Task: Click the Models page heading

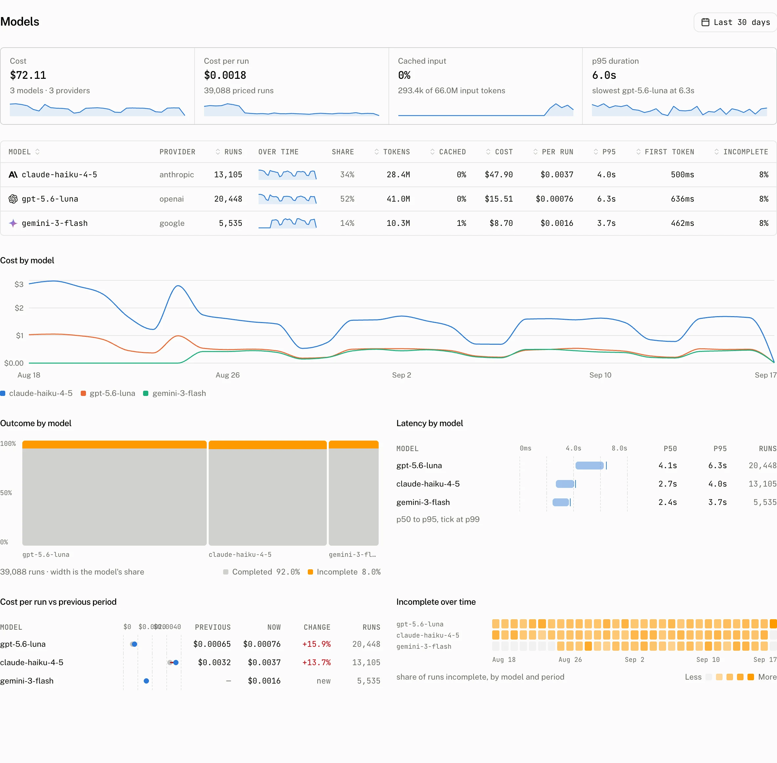Action: coord(20,22)
